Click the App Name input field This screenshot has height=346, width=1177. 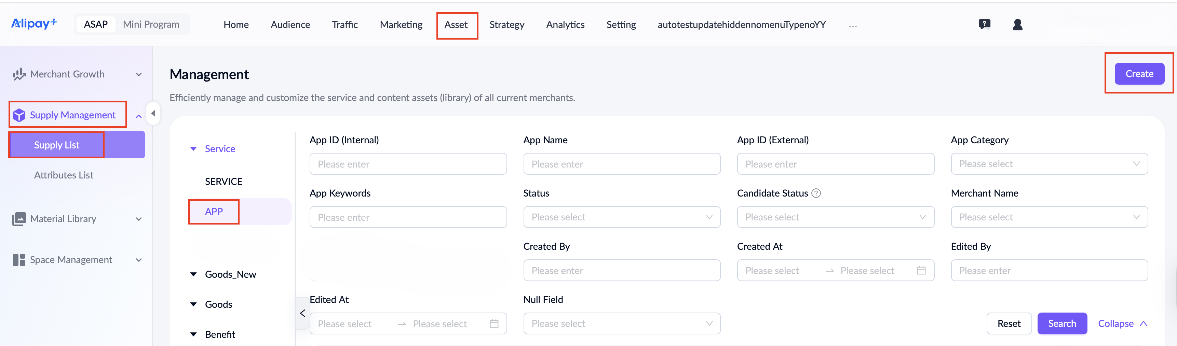tap(621, 164)
